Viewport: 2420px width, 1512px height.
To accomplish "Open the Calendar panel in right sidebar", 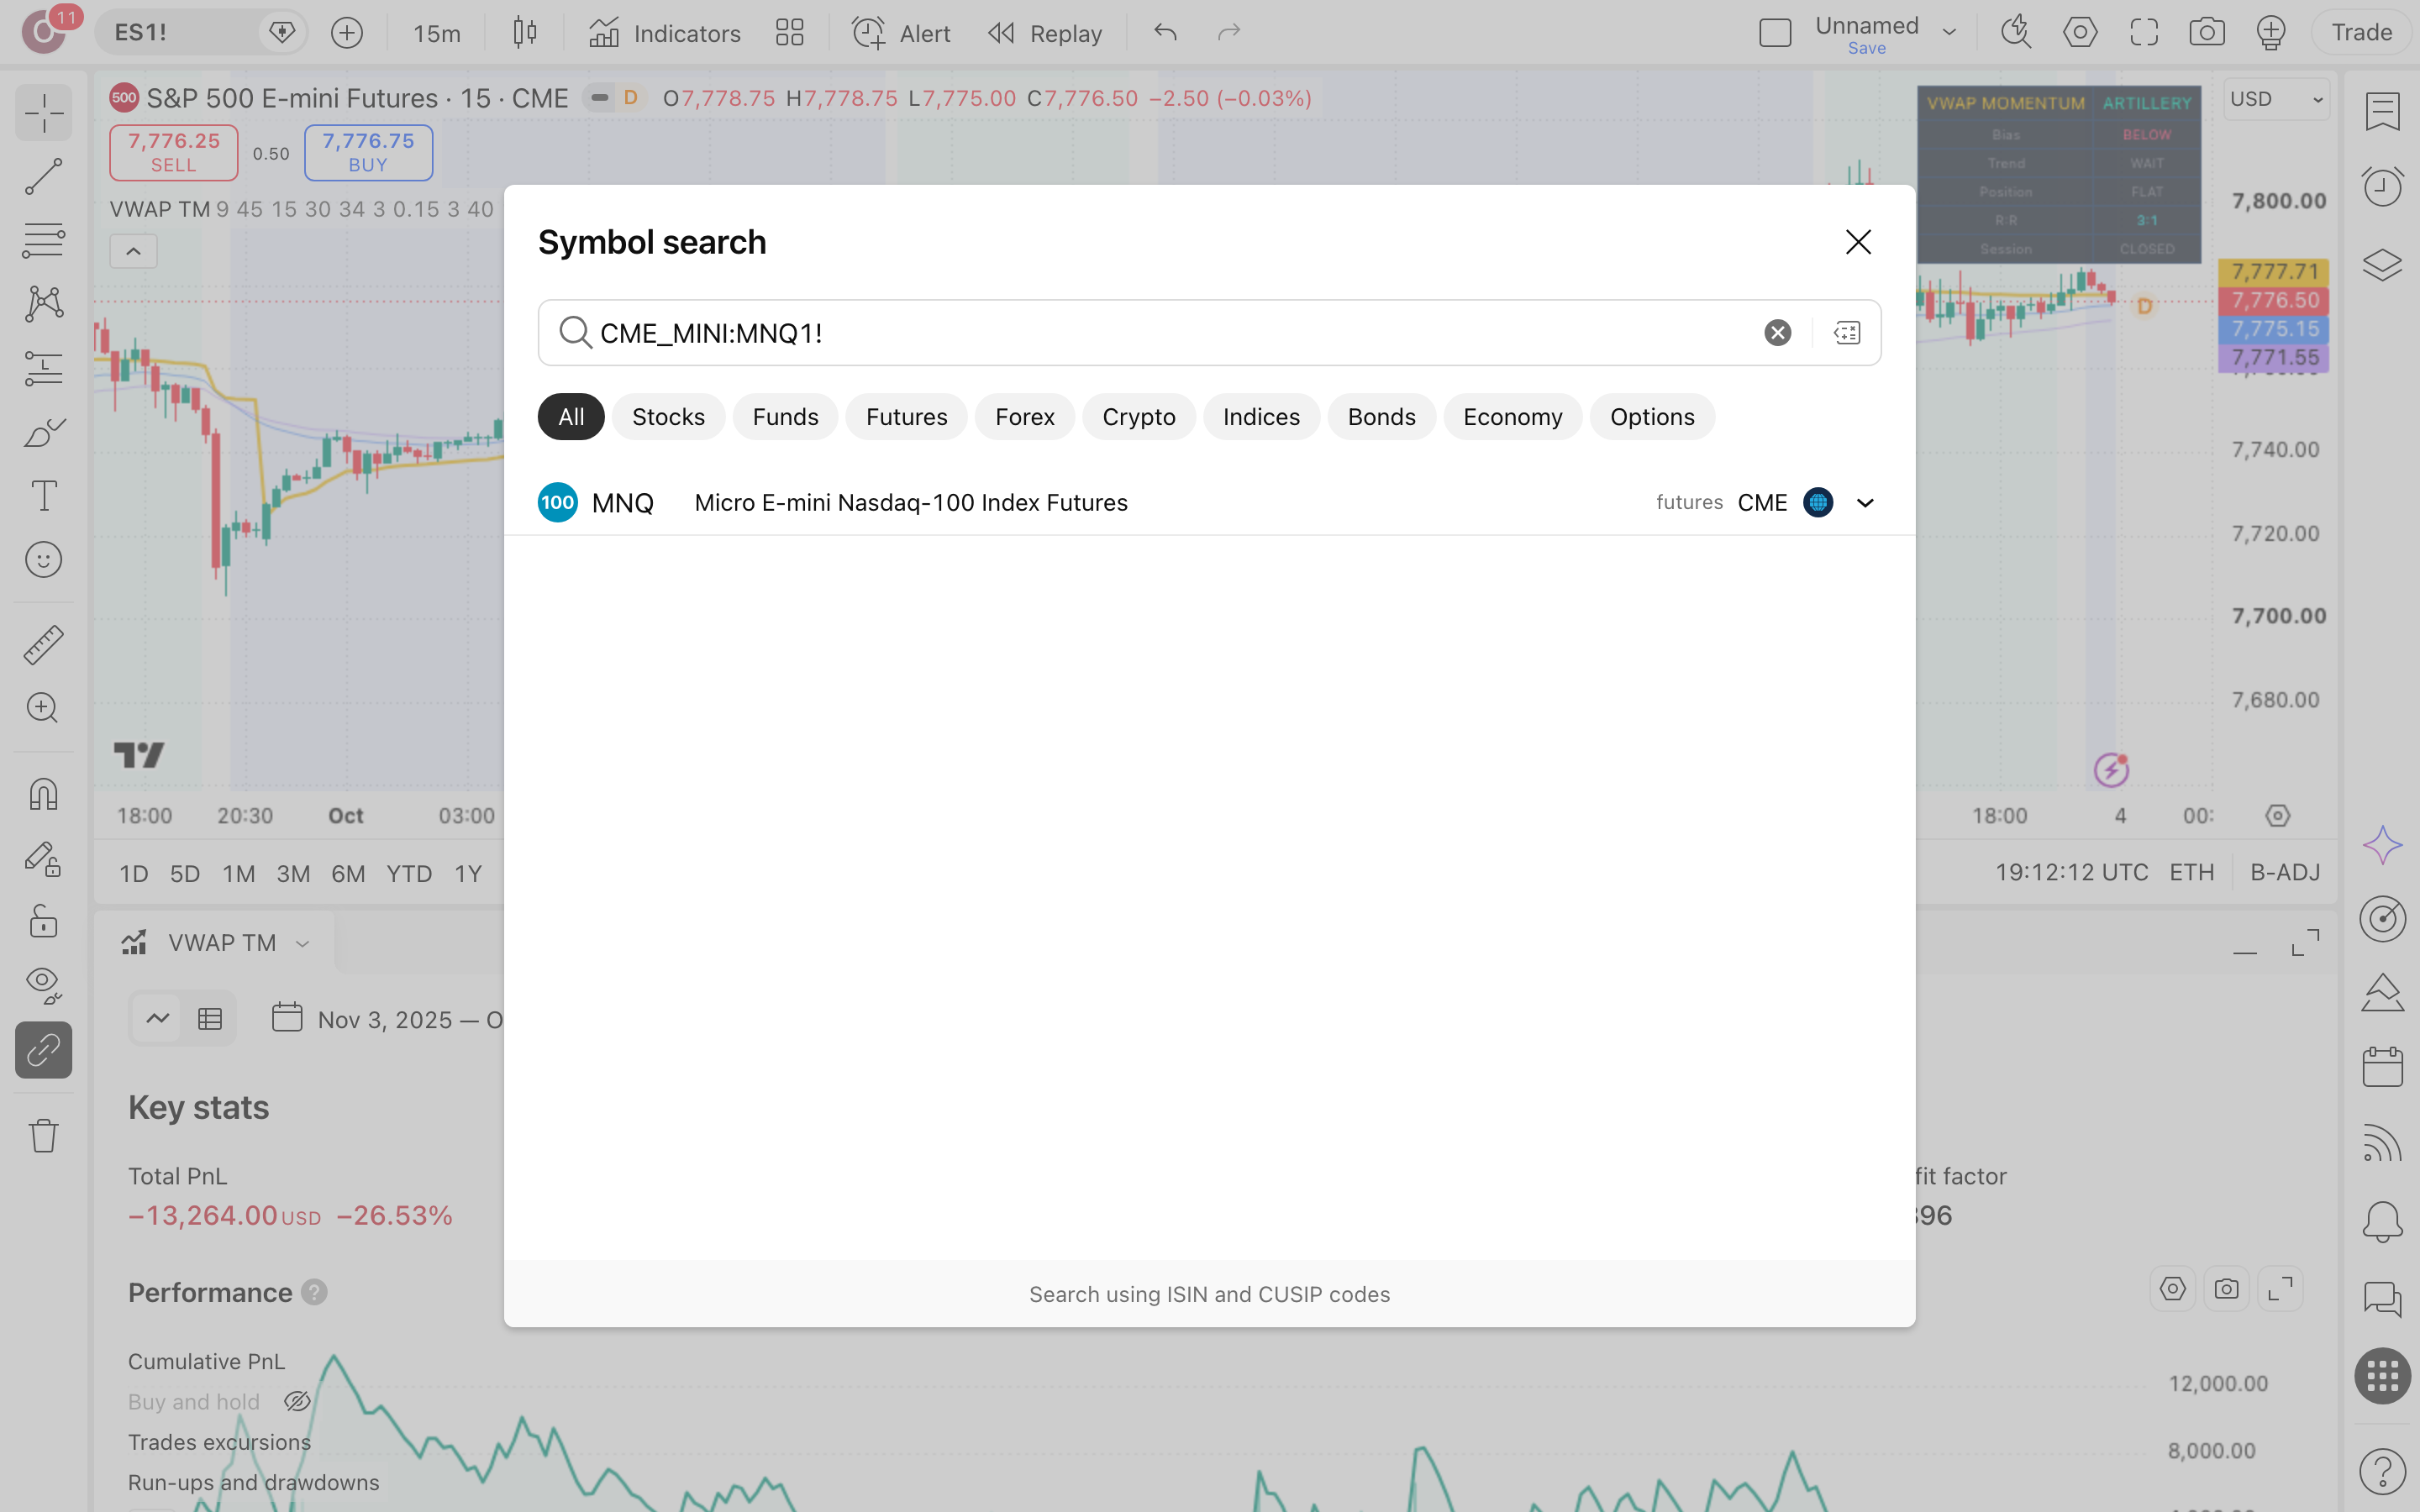I will coord(2382,1067).
